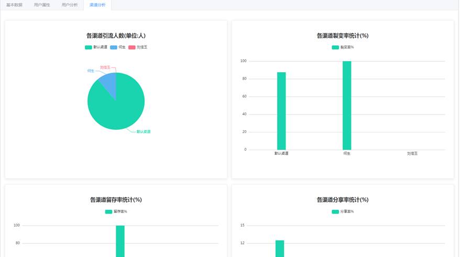Click 何生 x-axis label in 裂变率 chart
The image size is (460, 257).
[x=347, y=153]
